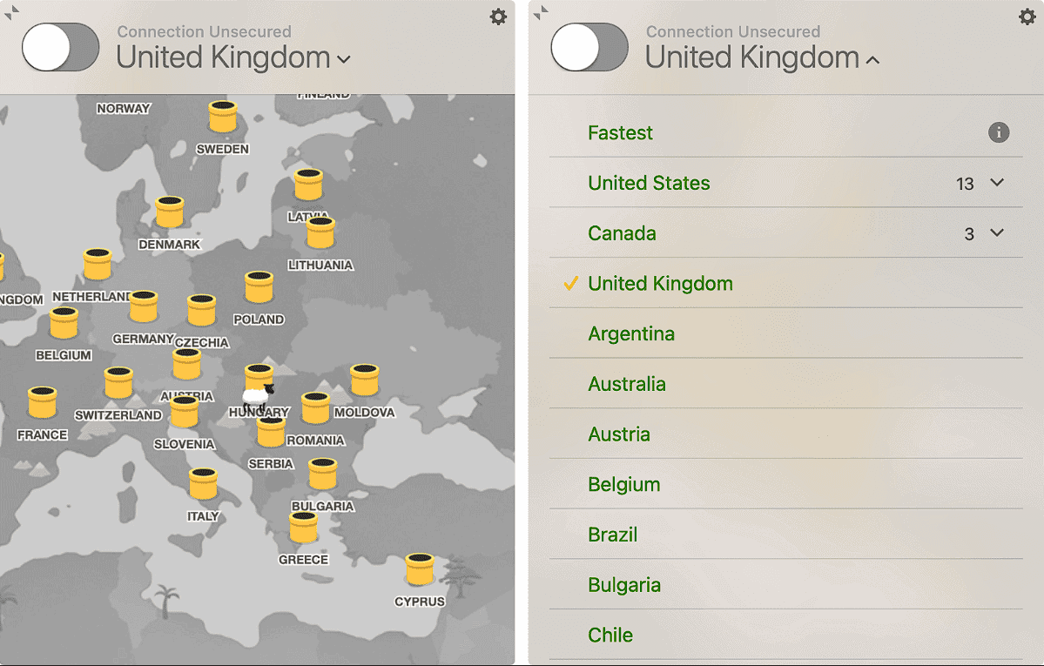Choose Brazil in the country list
Image resolution: width=1044 pixels, height=666 pixels.
(x=613, y=535)
